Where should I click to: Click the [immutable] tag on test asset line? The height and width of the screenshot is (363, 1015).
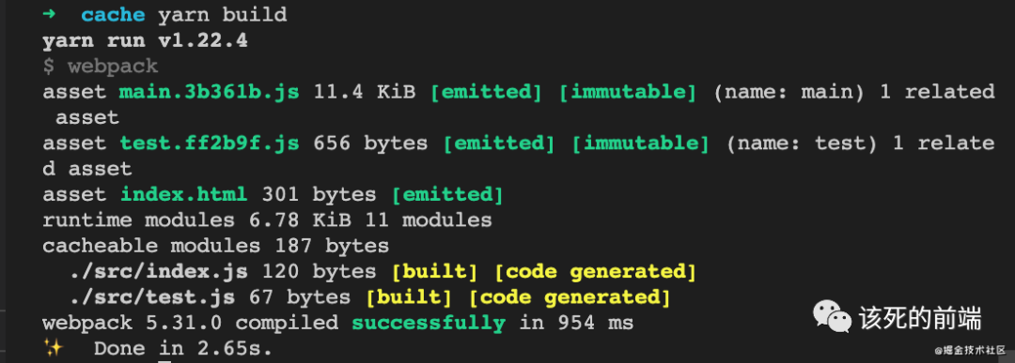640,144
